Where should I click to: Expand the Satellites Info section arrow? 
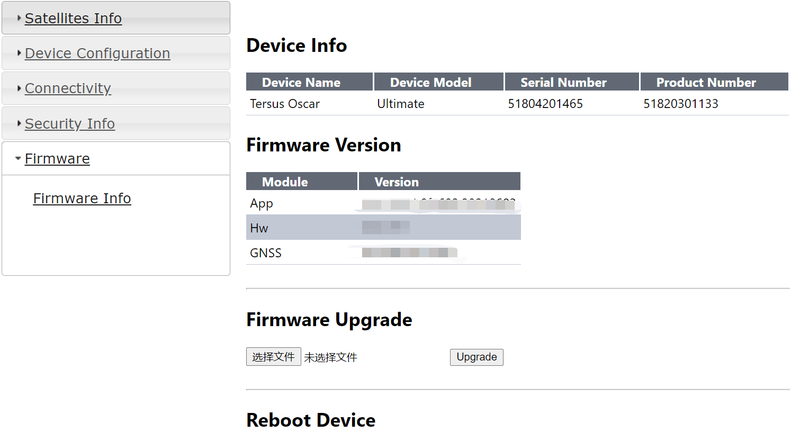[19, 18]
